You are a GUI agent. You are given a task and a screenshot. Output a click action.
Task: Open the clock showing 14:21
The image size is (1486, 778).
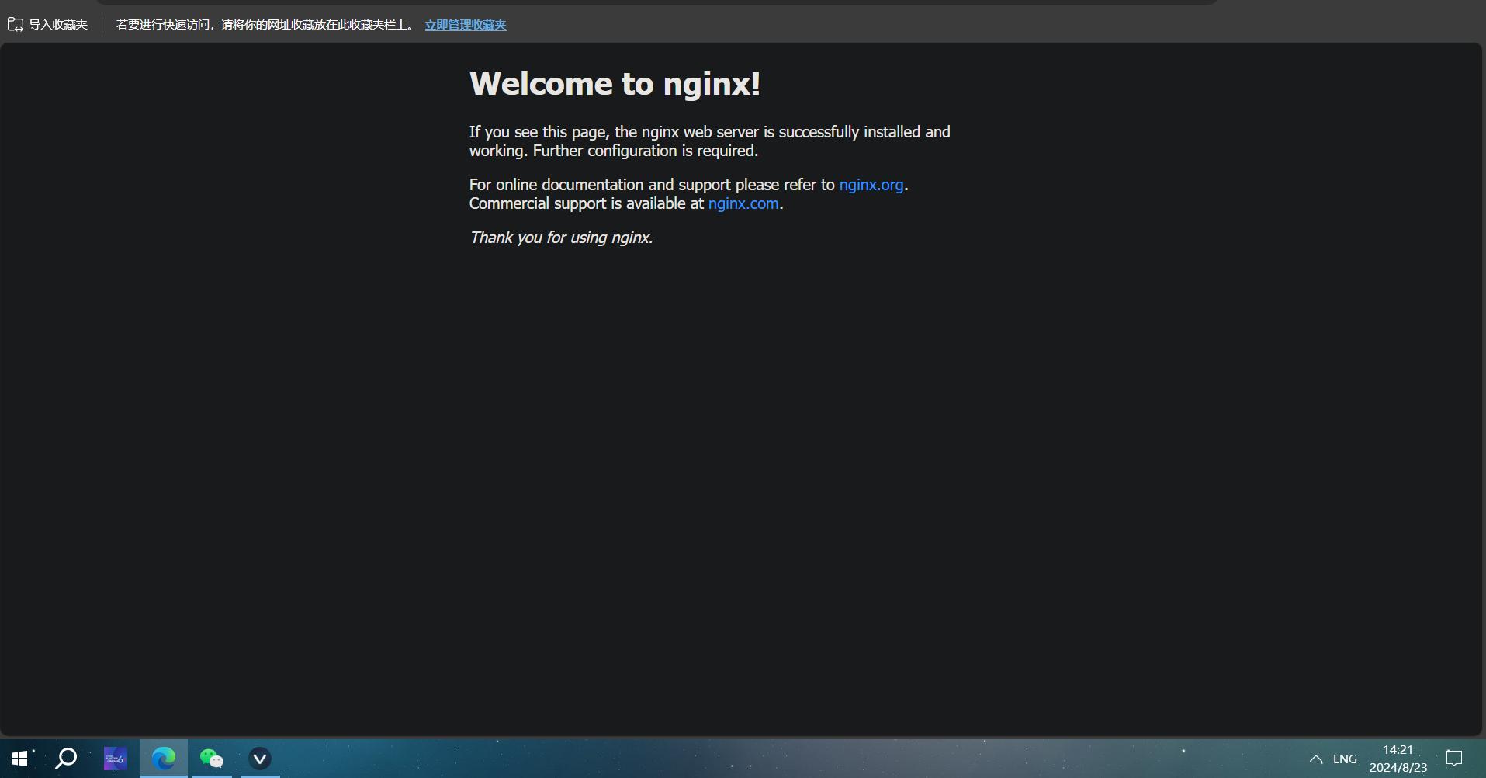click(1398, 759)
